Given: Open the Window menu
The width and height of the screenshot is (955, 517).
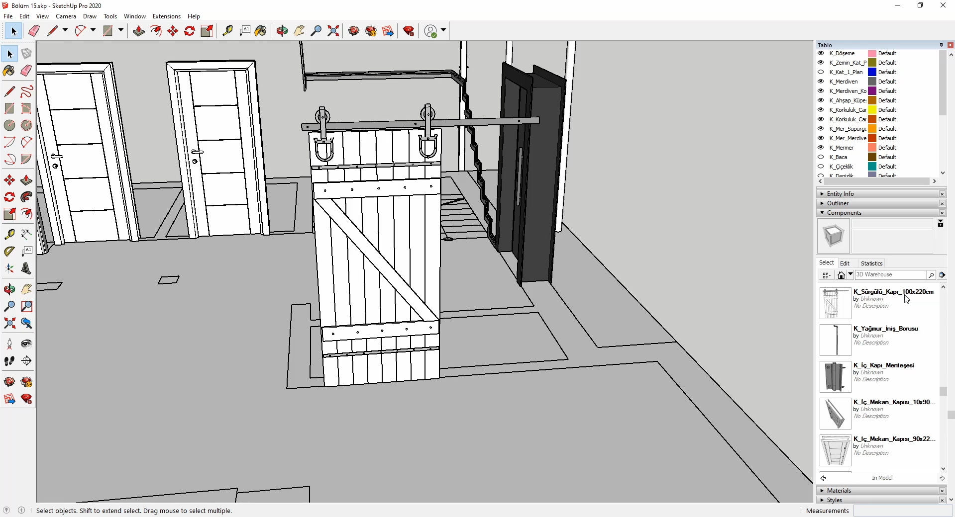Looking at the screenshot, I should (134, 16).
